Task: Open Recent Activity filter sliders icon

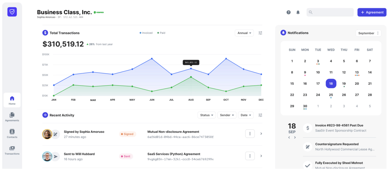Action: coord(260,115)
